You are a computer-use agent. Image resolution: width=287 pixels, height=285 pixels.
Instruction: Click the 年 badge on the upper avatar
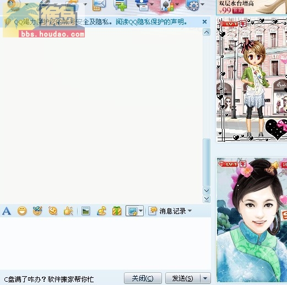[x=243, y=24]
